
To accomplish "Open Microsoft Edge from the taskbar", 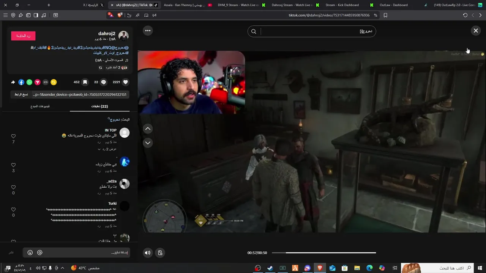I will click(x=369, y=268).
